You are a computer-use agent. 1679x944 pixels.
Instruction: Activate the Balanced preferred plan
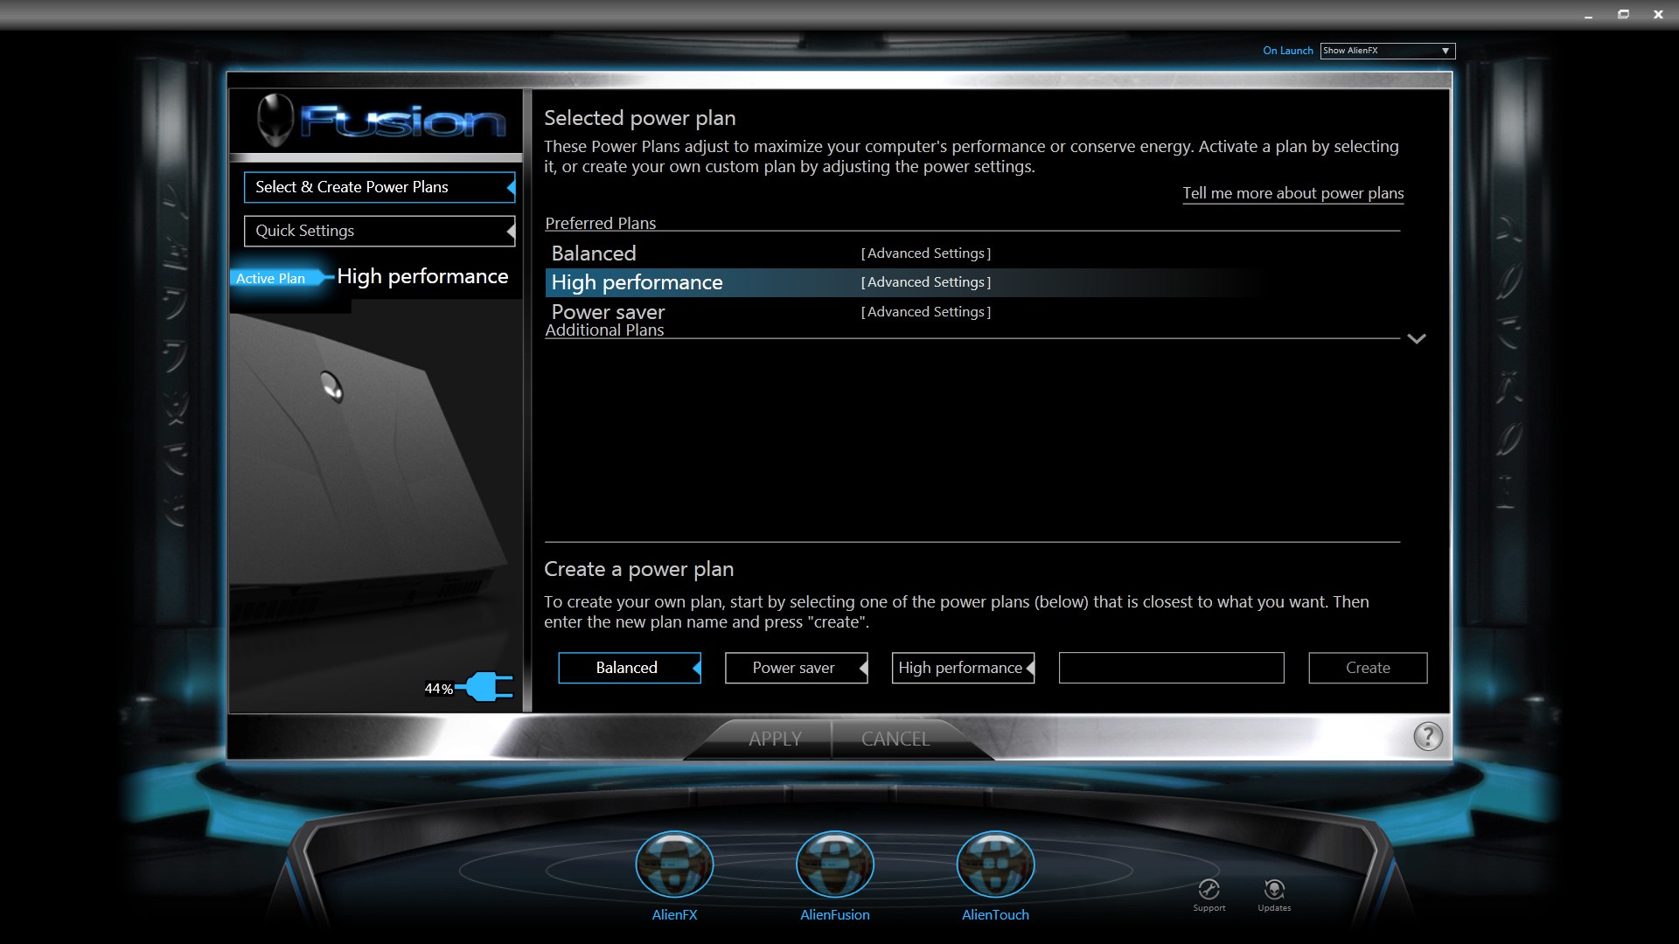[594, 253]
